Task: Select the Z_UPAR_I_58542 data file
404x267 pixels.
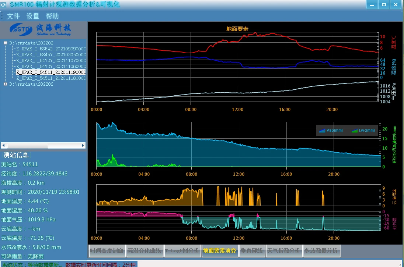Action: pyautogui.click(x=51, y=49)
